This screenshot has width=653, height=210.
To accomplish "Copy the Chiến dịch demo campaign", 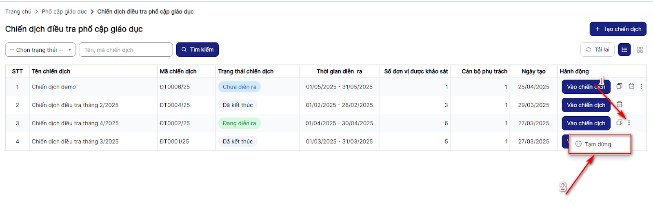I will [619, 86].
